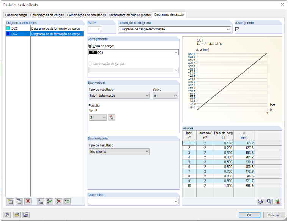The image size is (288, 221).
Task: Click the value cell 193.8
Action: click(x=244, y=153)
